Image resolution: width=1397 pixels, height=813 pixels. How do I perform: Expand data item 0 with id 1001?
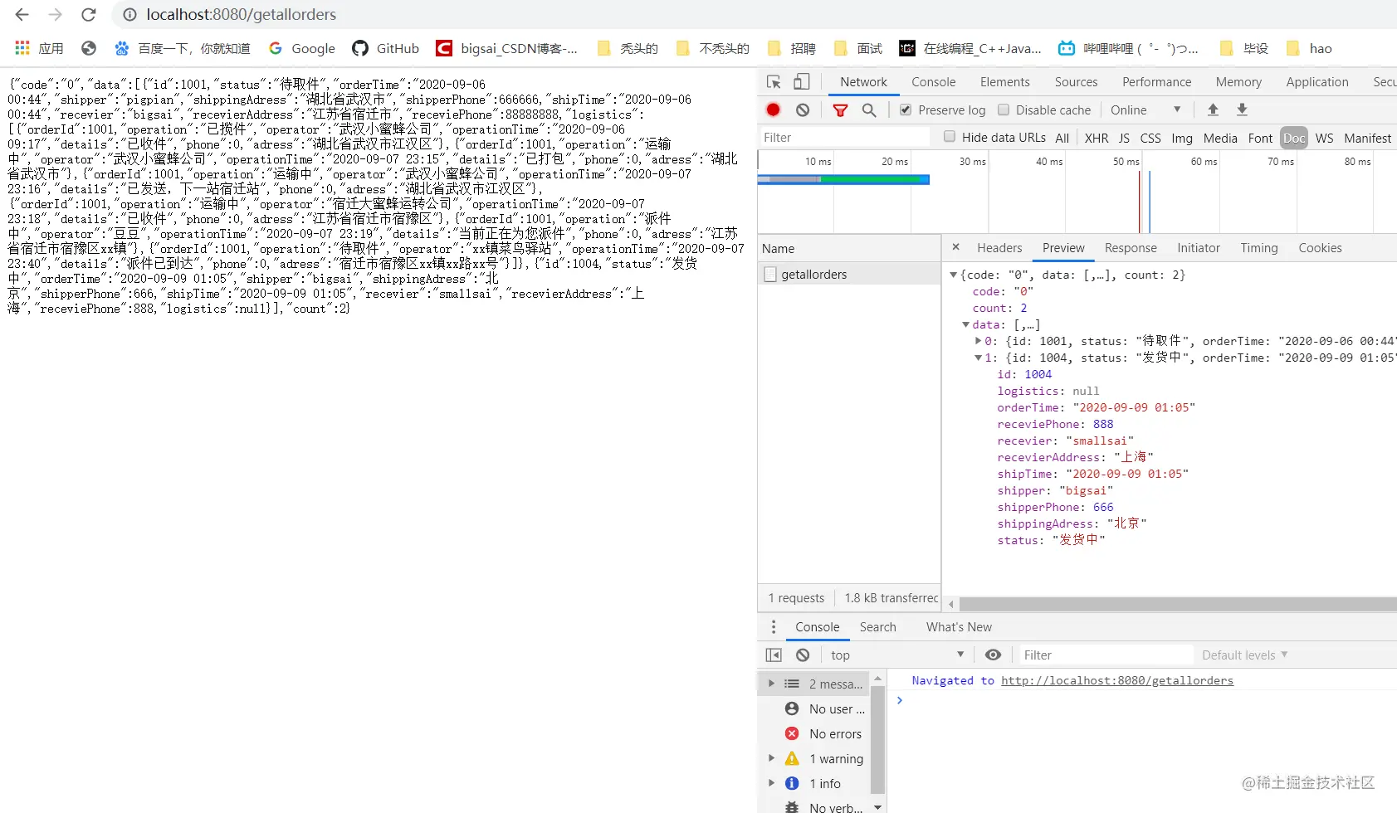(978, 341)
